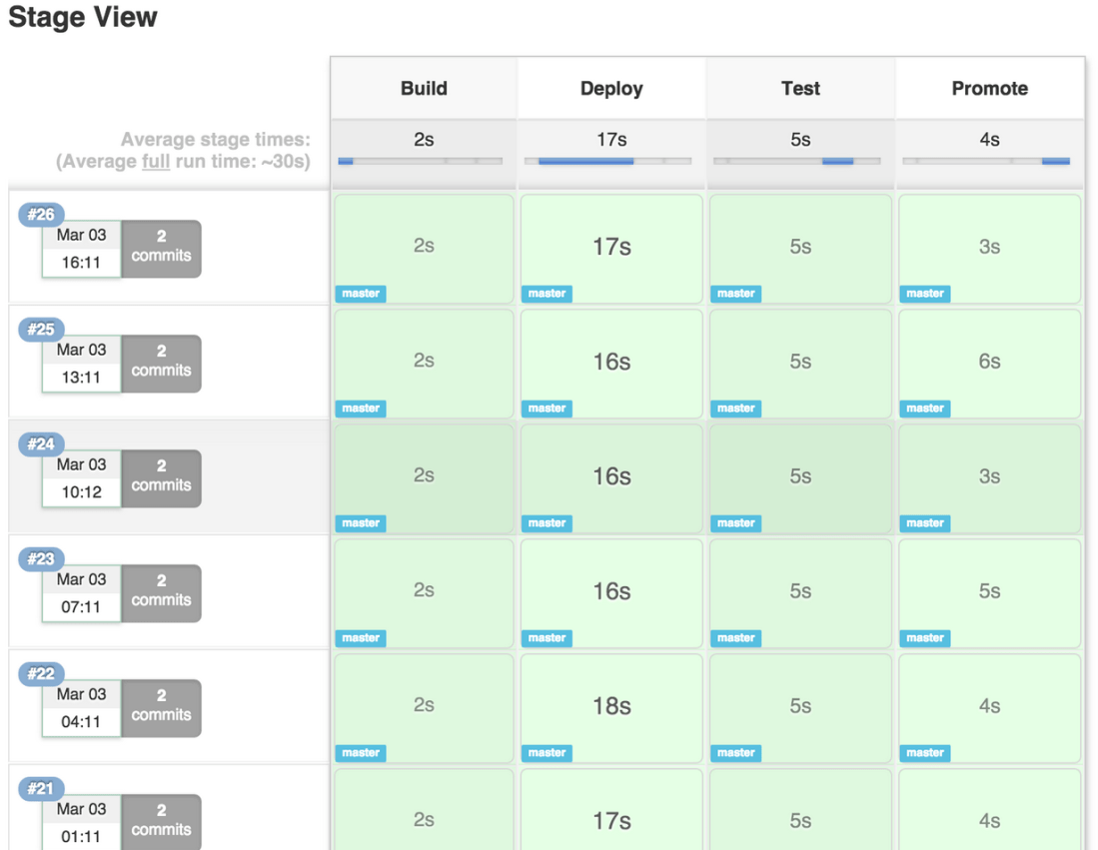Click the #24 build number badge
The width and height of the screenshot is (1098, 850).
point(41,444)
